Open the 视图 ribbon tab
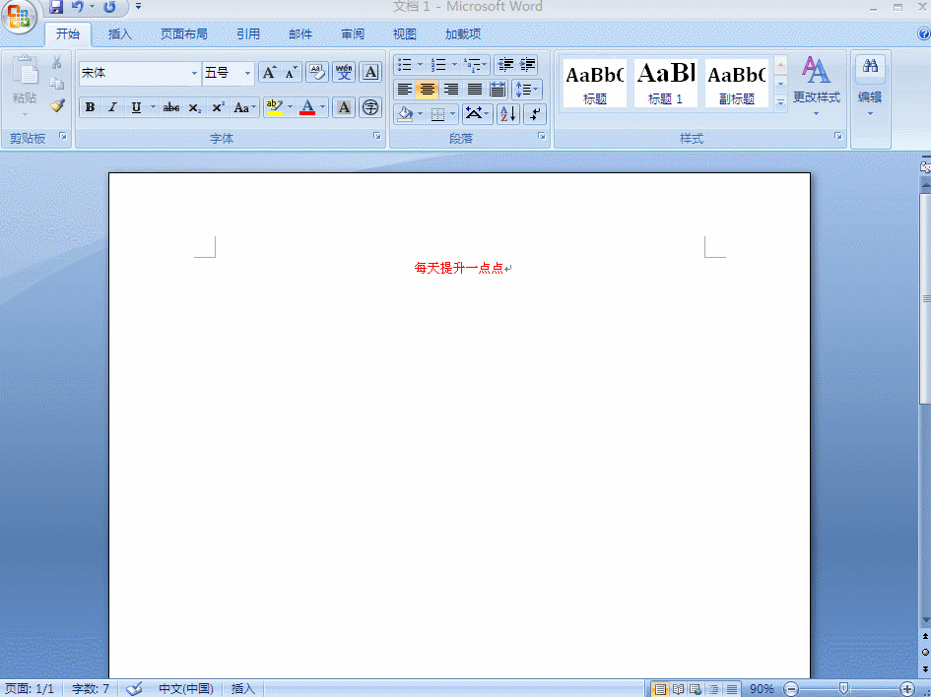This screenshot has height=697, width=931. tap(404, 34)
